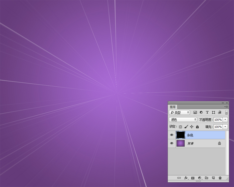Screen dimensions: 234x187
Task: Click the panel resize grip corner
Action: tap(227, 179)
